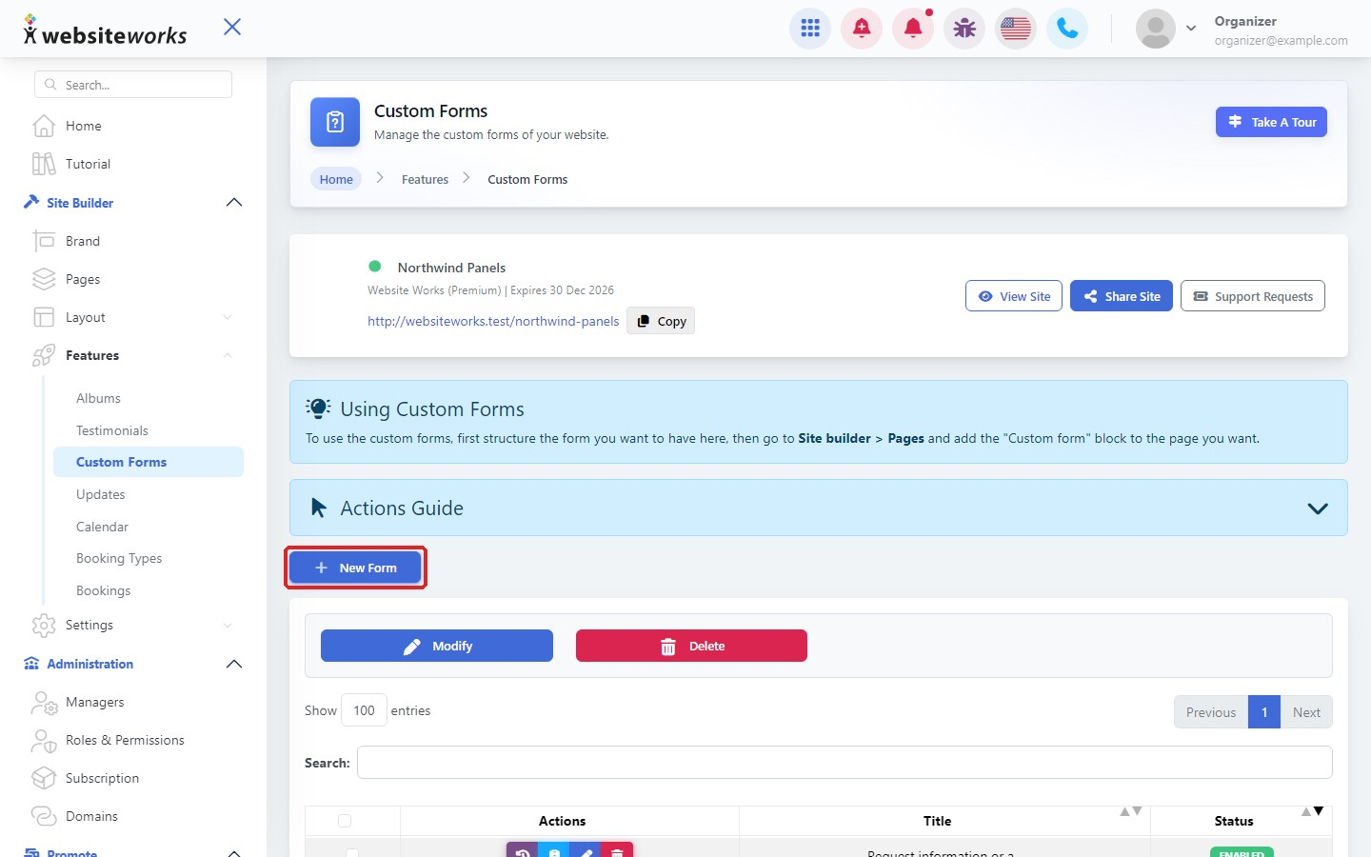Toggle the select-all checkbox in table header

[345, 821]
